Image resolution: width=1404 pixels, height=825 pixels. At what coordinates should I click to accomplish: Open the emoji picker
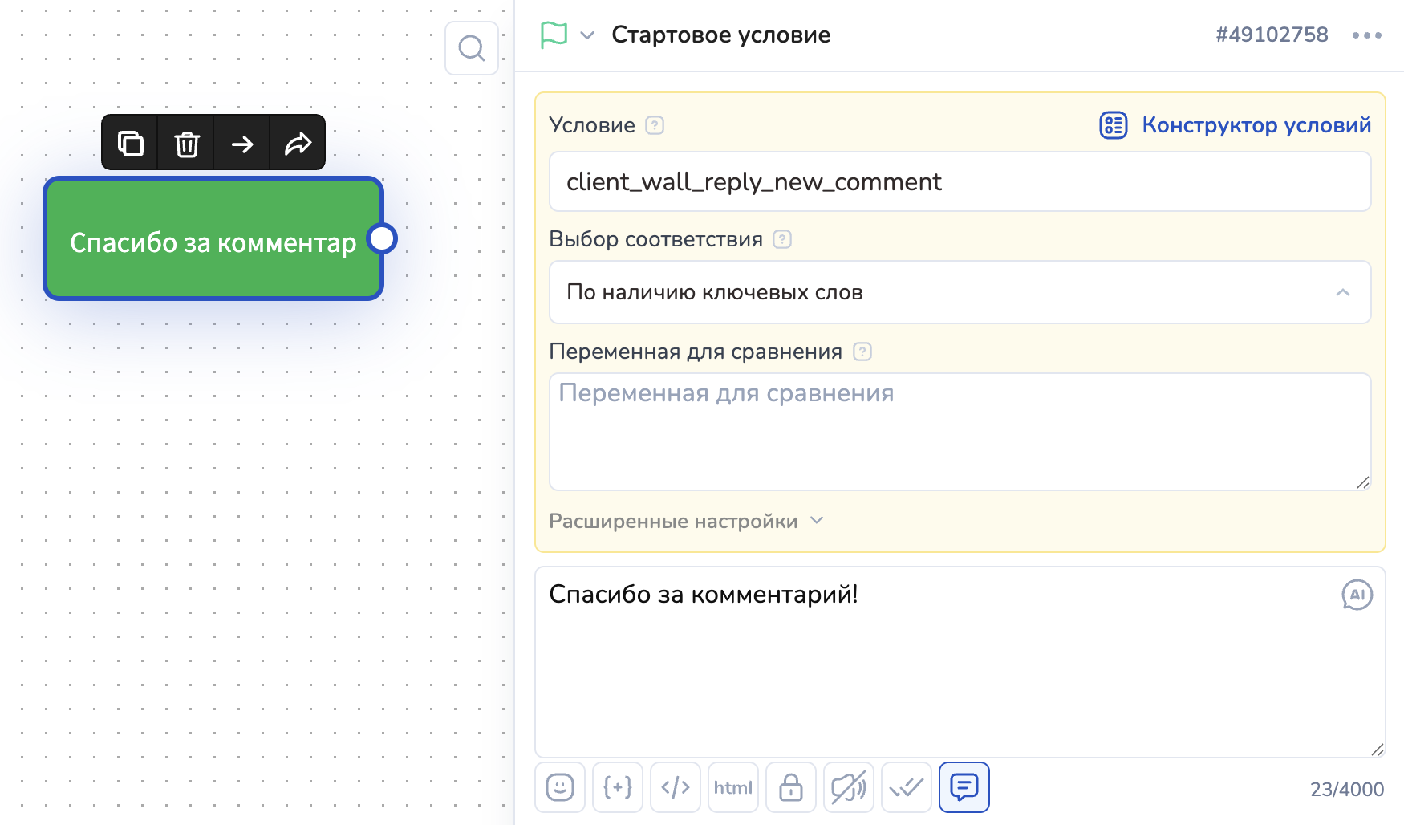click(x=559, y=787)
